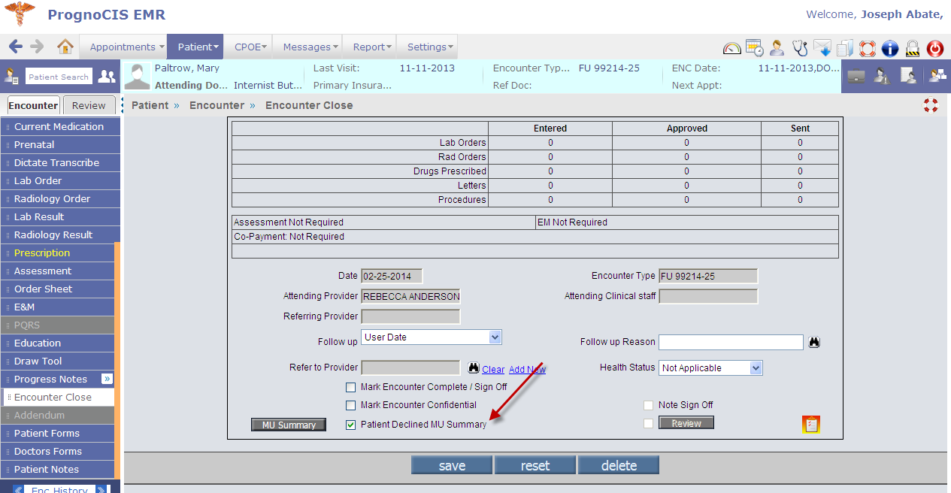Click the Date field 02-25-2014
Image resolution: width=951 pixels, height=493 pixels.
(392, 277)
